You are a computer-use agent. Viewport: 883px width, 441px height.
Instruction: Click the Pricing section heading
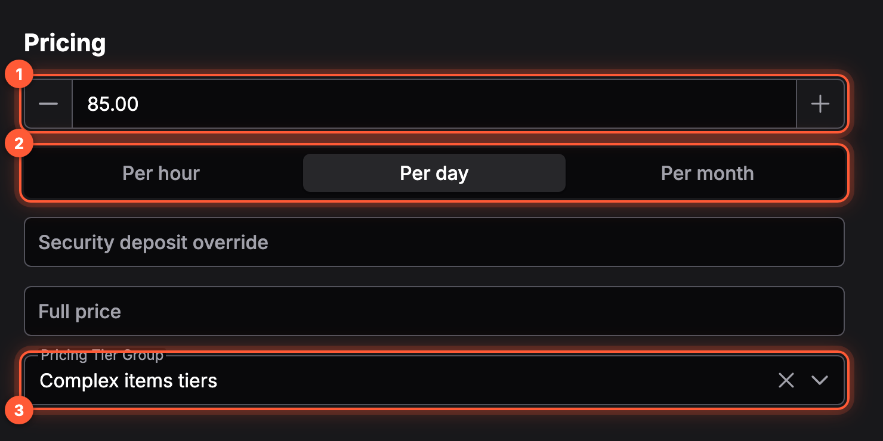point(65,44)
